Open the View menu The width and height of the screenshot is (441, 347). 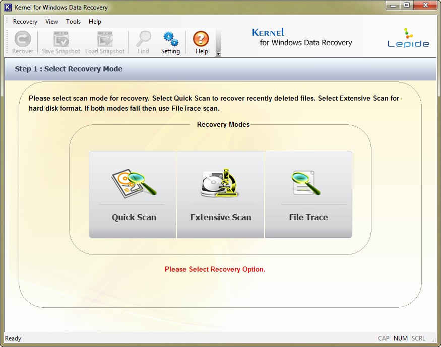(52, 22)
